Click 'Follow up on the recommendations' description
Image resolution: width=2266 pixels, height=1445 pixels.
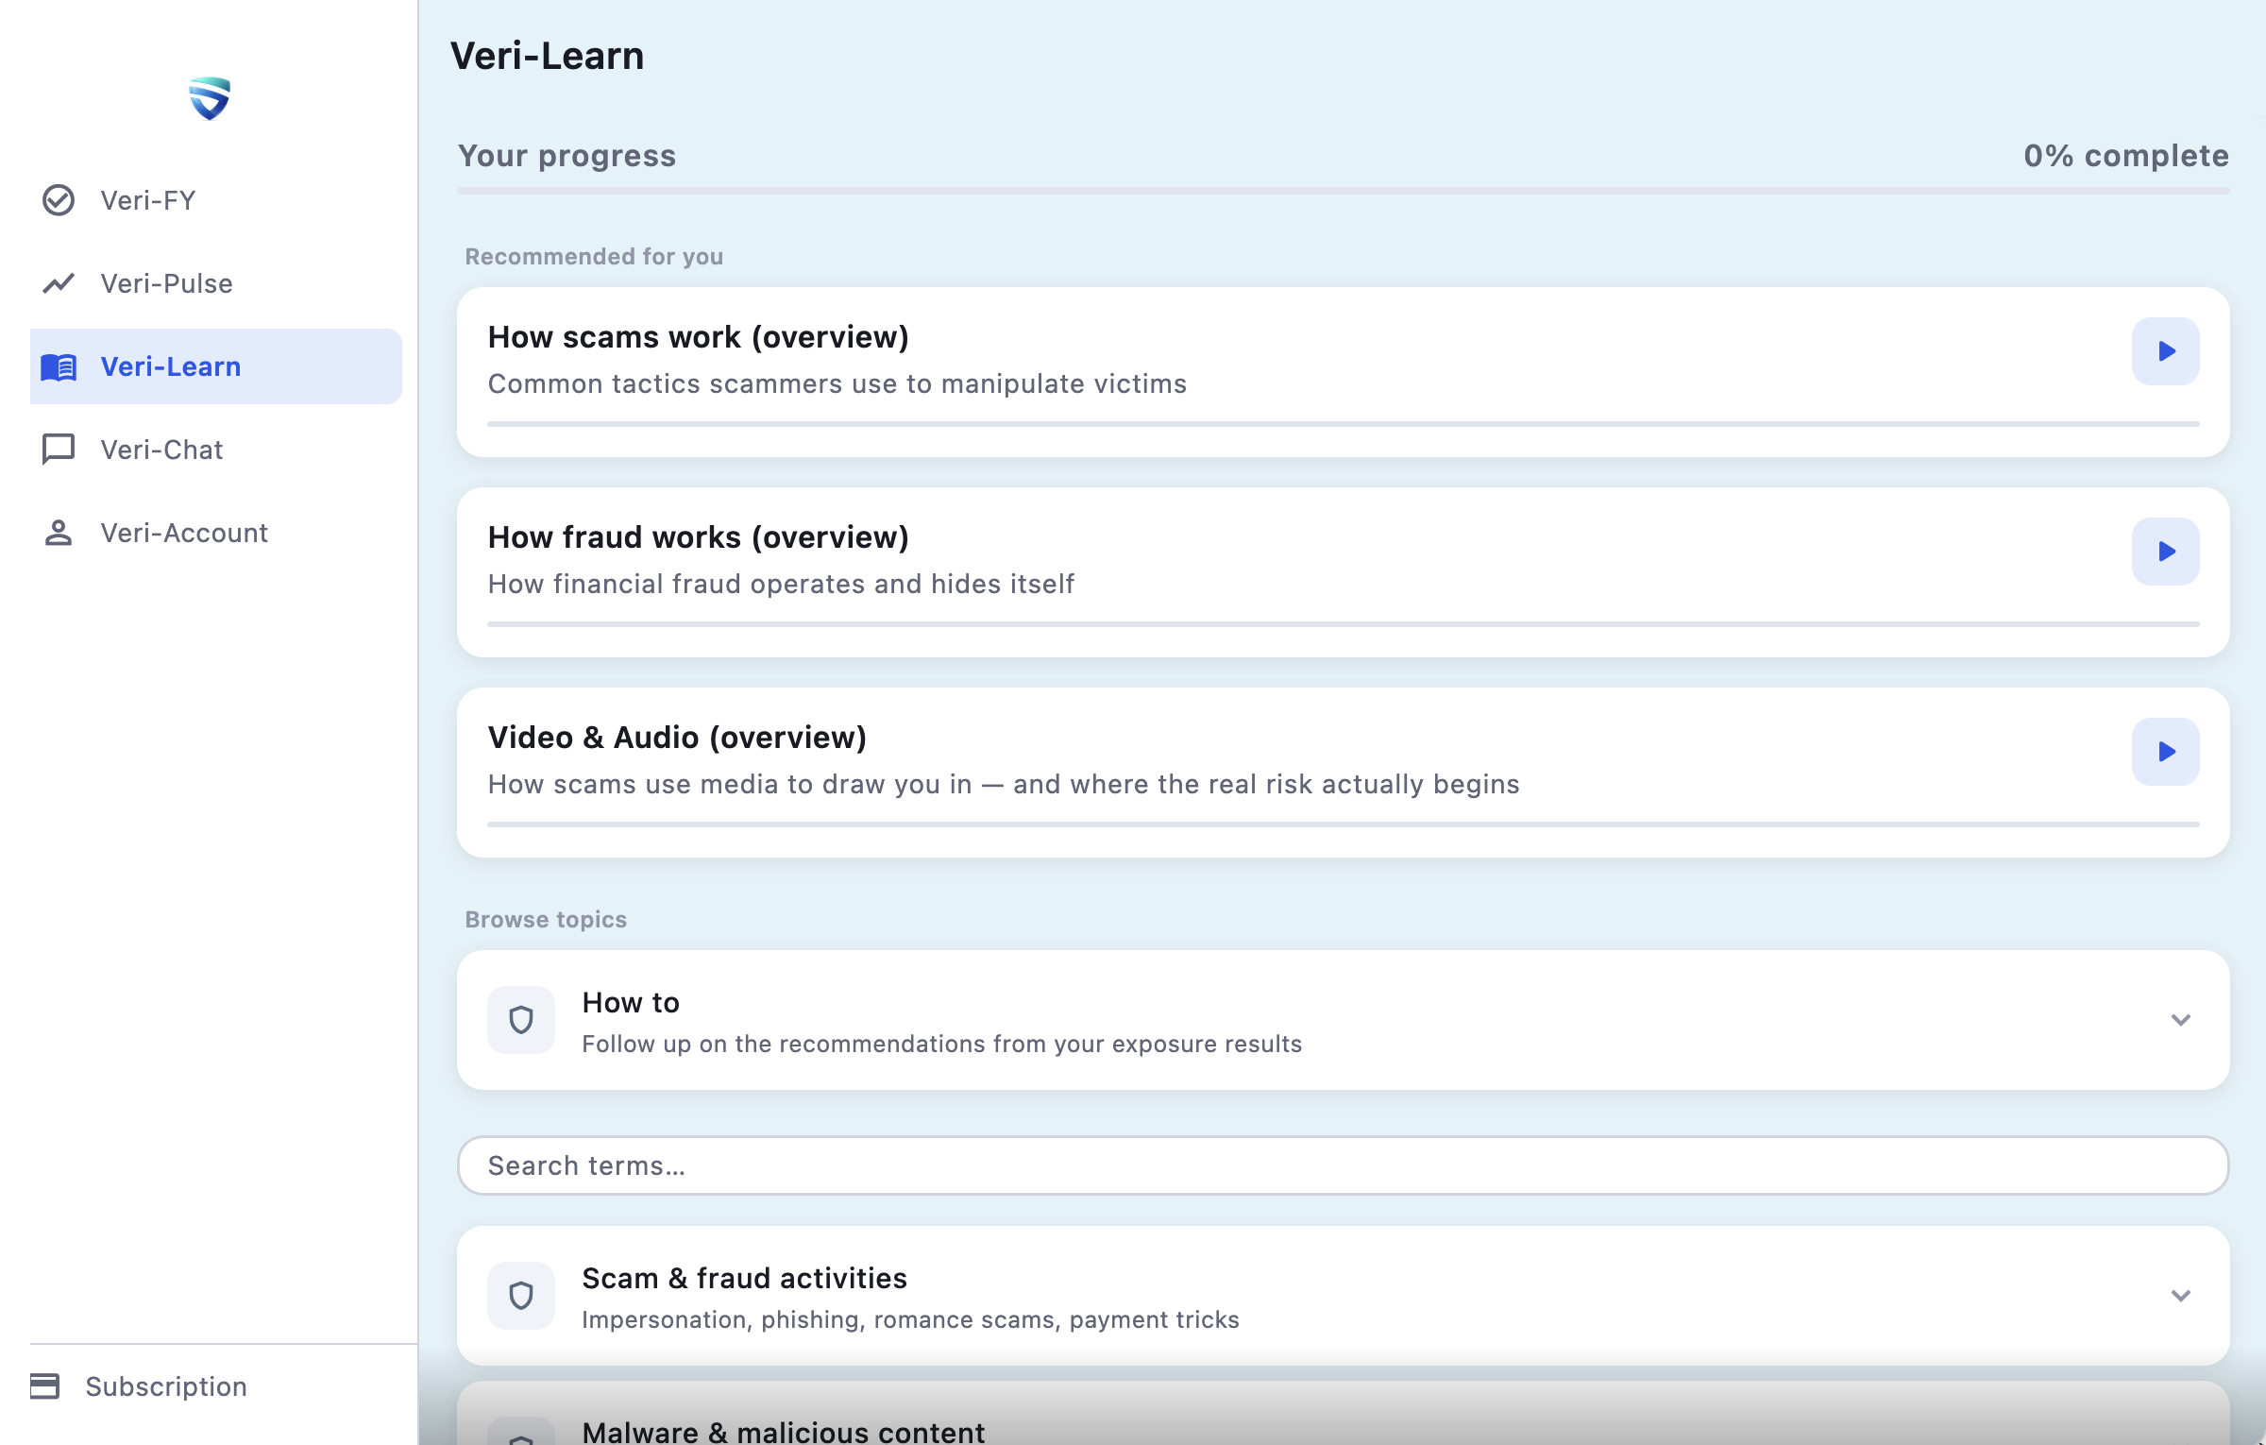point(941,1044)
